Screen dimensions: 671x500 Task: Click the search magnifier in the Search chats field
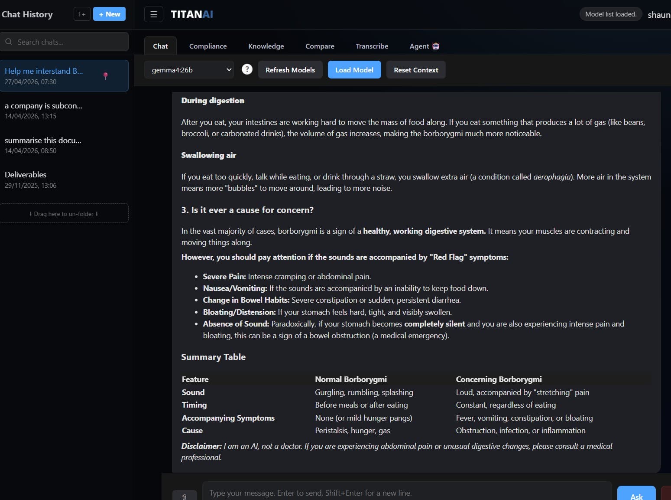pyautogui.click(x=9, y=42)
